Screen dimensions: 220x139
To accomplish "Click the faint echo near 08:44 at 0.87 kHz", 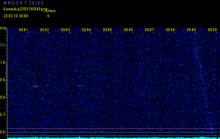I will 80,86.
